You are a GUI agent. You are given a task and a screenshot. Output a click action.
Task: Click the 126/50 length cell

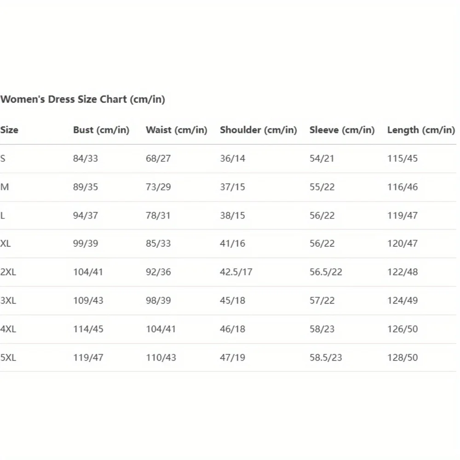click(402, 329)
